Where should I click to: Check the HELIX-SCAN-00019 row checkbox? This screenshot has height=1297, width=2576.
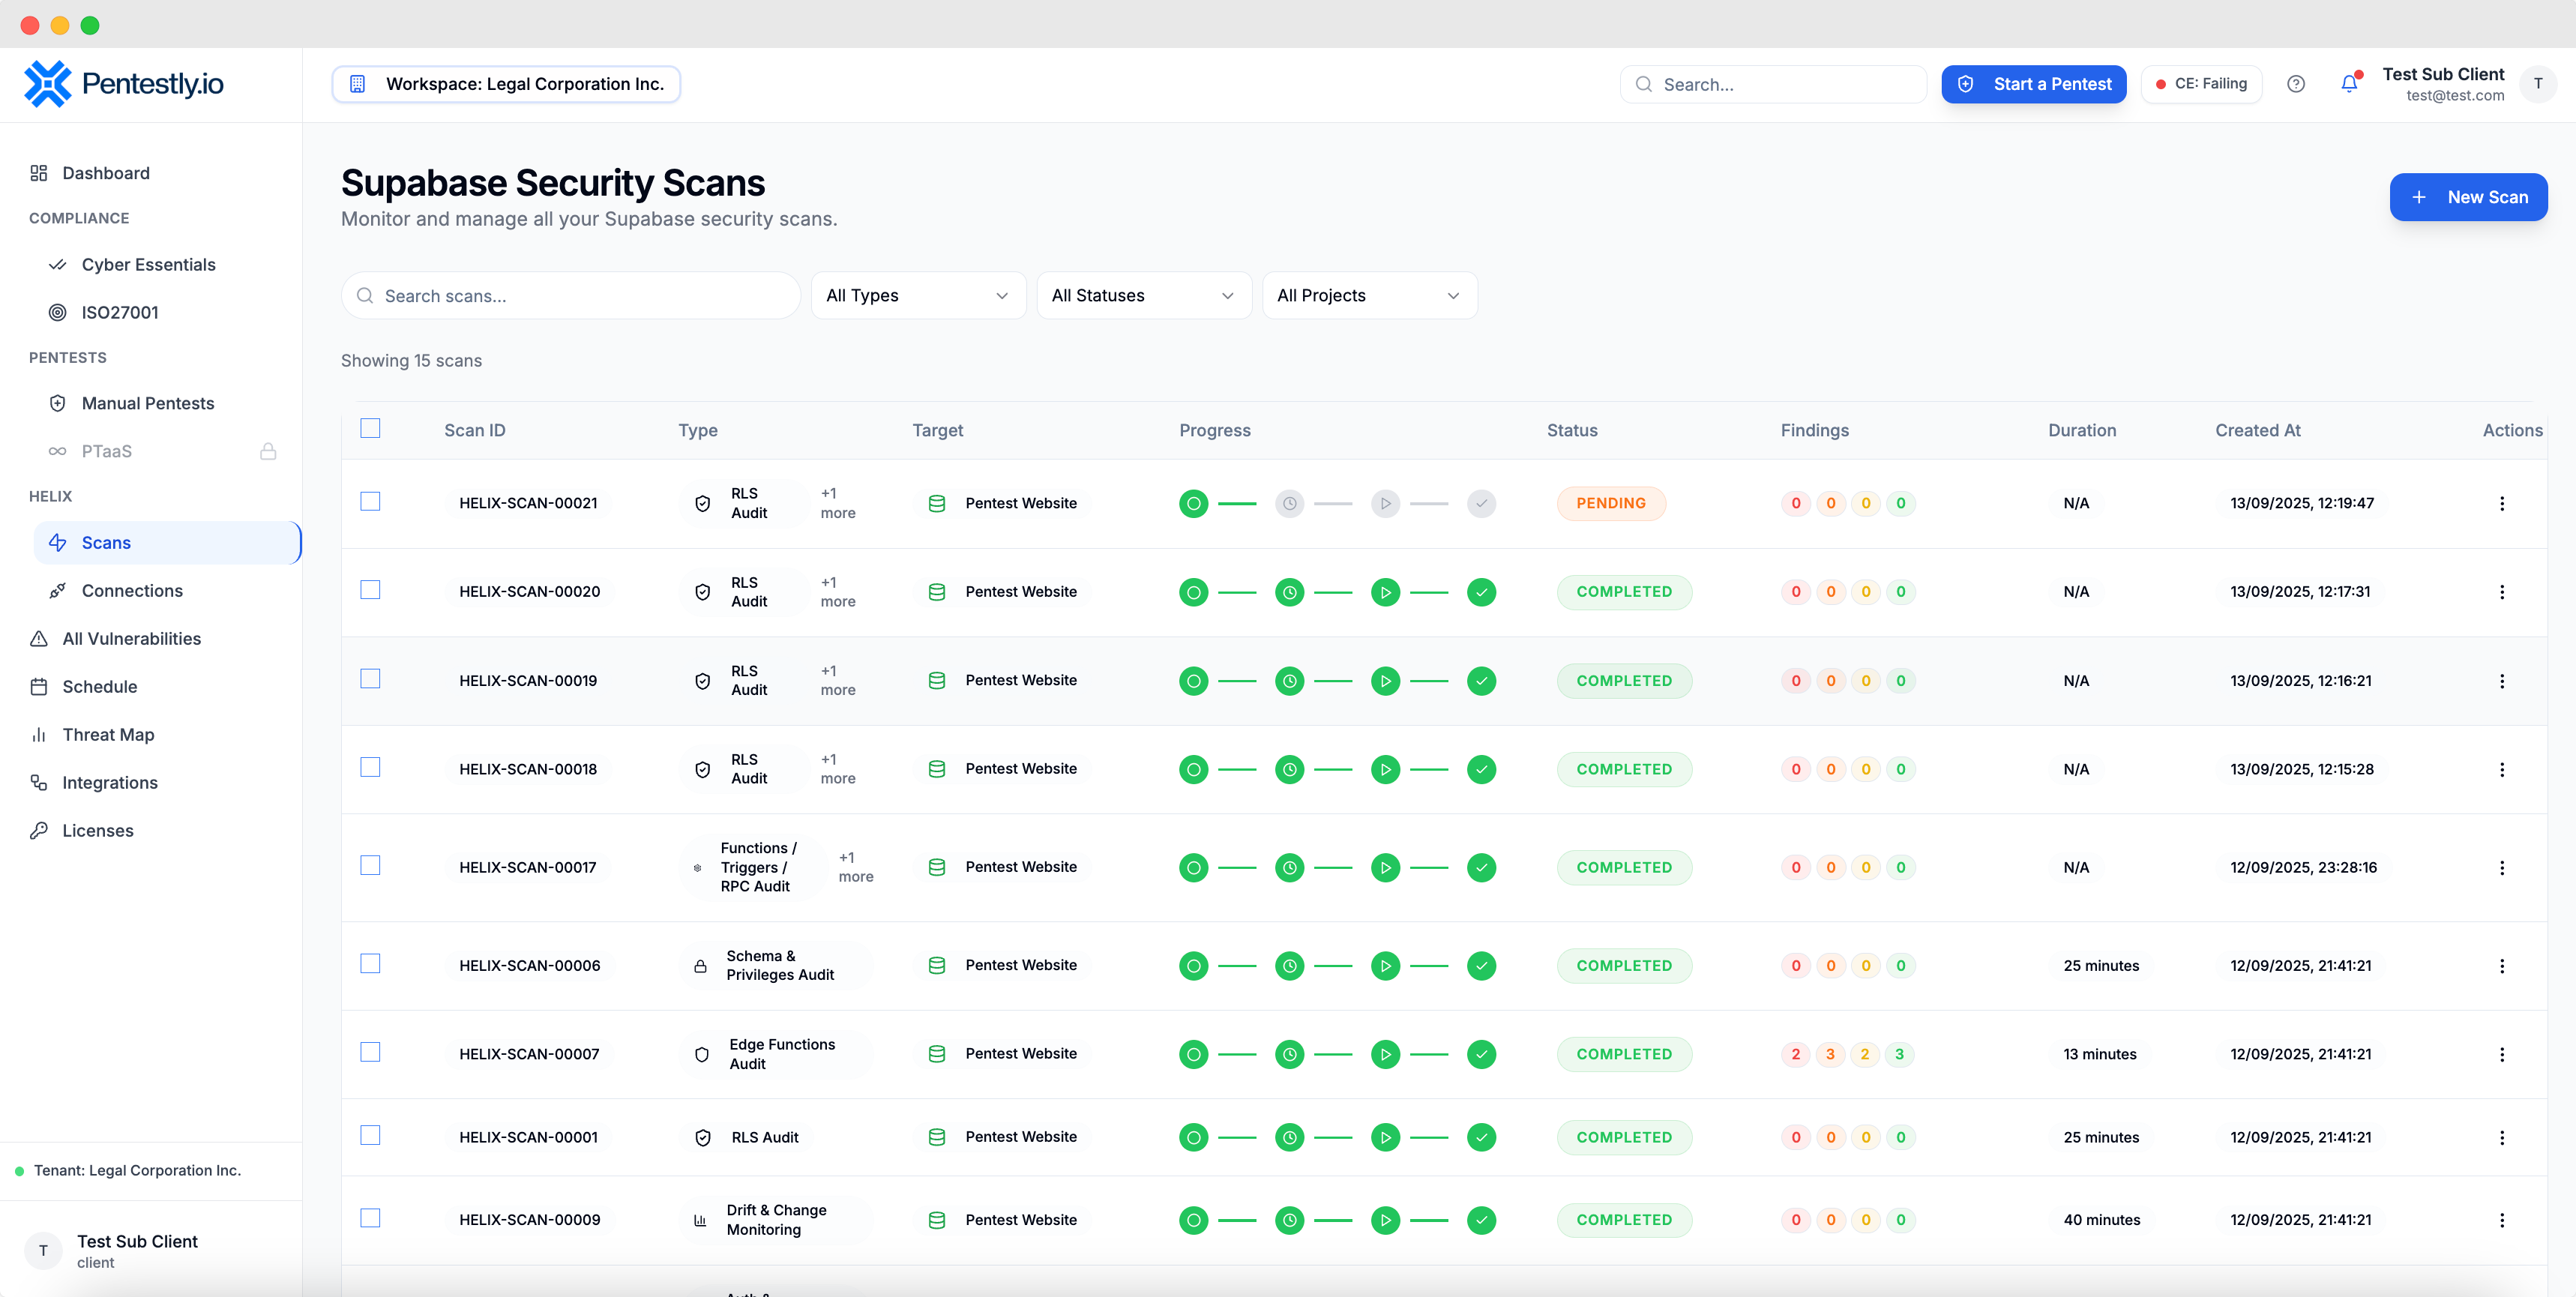[x=370, y=679]
